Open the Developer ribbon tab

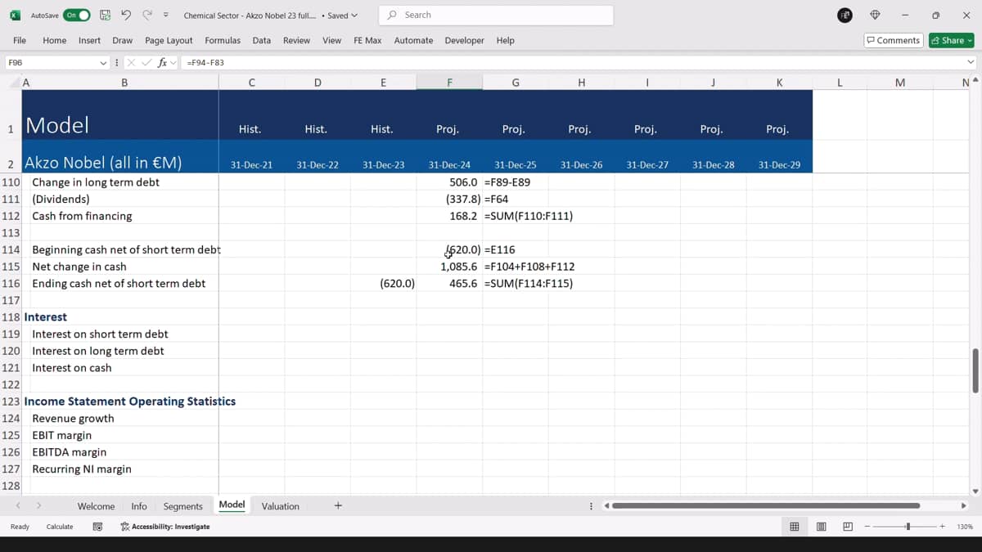coord(464,40)
